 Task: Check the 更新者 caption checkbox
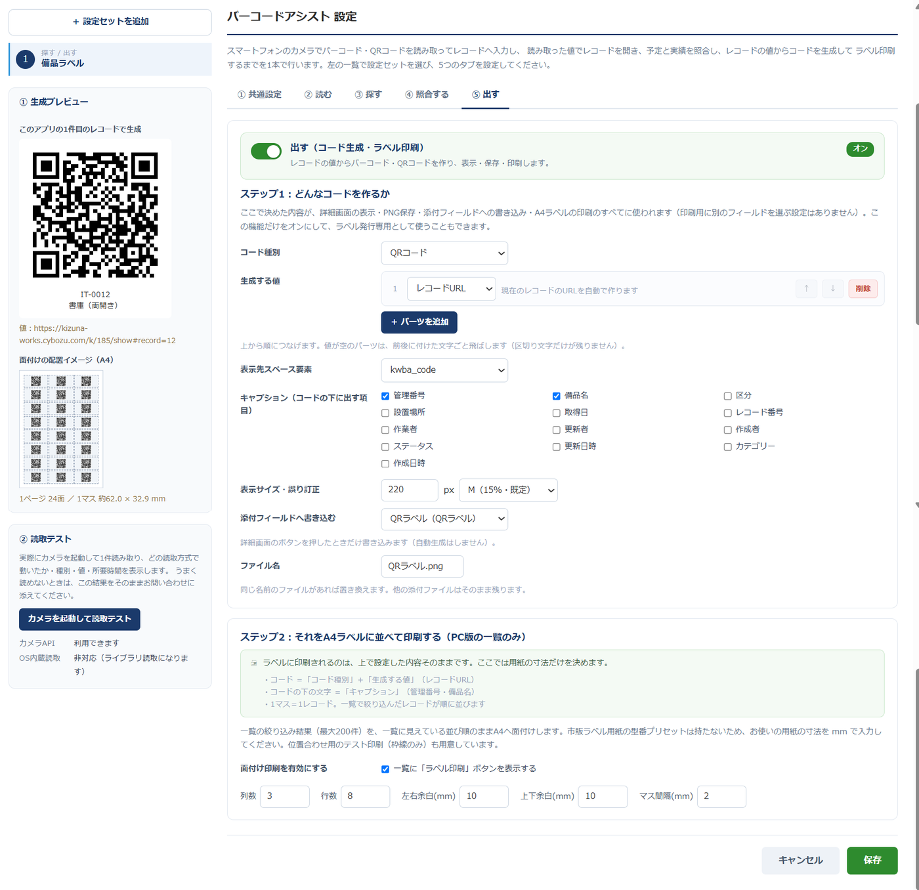coord(556,430)
